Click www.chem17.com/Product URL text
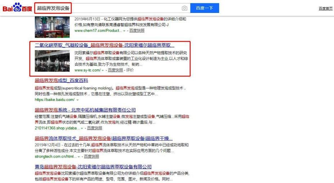Image resolution: width=334 pixels, height=183 pixels. (98, 30)
